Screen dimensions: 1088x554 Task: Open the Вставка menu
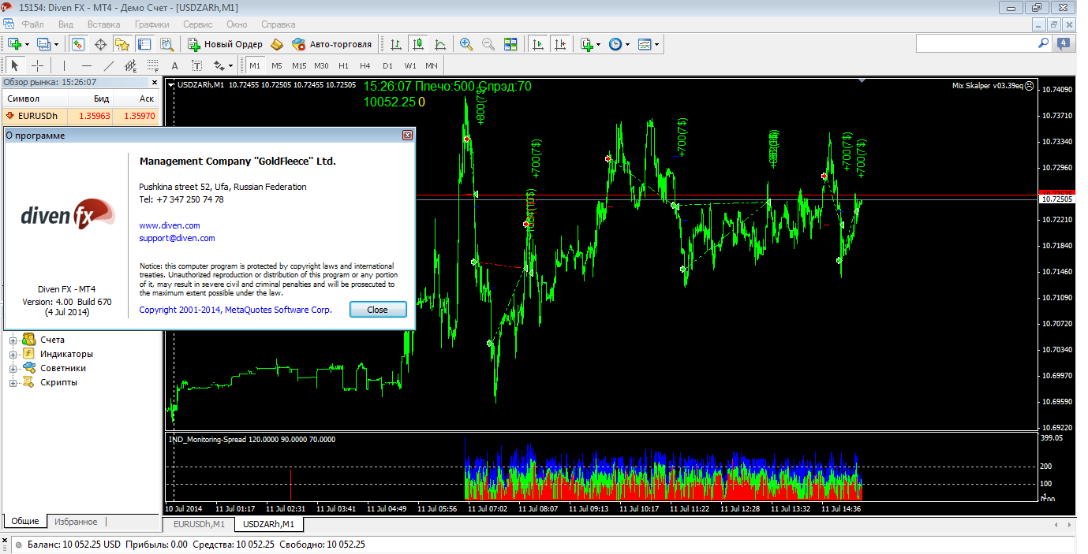point(103,24)
